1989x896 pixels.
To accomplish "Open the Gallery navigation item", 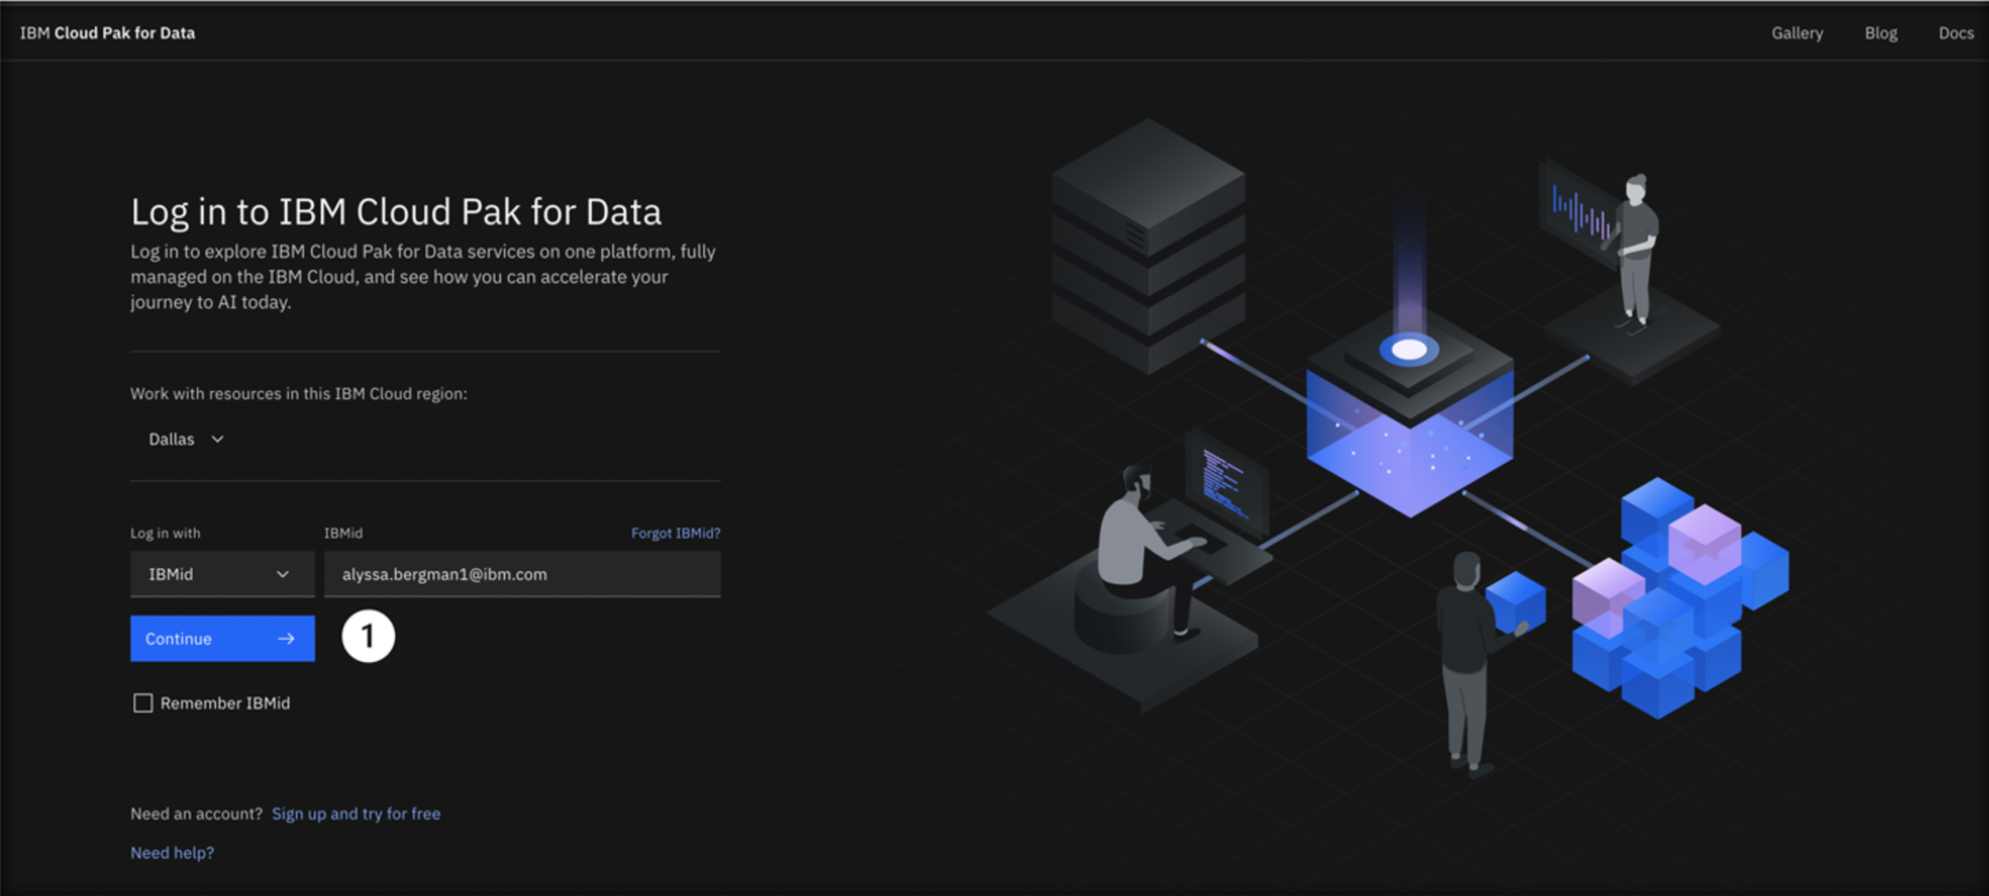I will click(1797, 33).
